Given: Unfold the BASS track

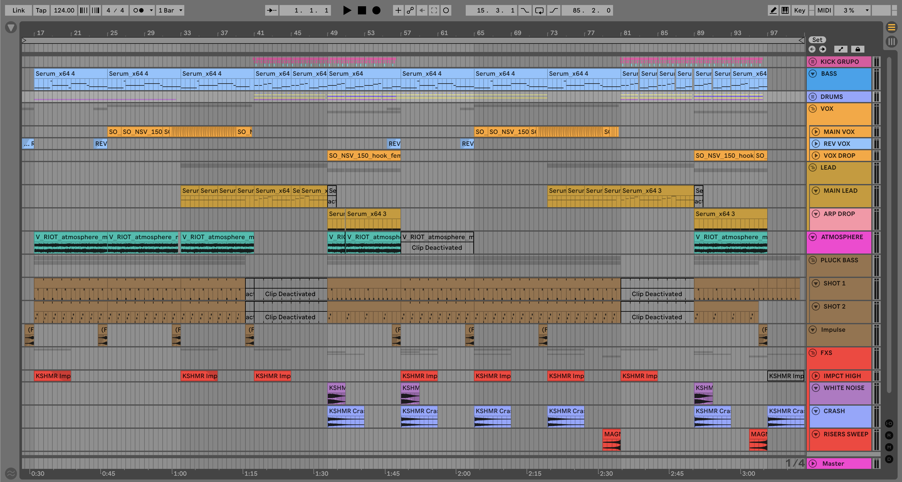Looking at the screenshot, I should (813, 74).
